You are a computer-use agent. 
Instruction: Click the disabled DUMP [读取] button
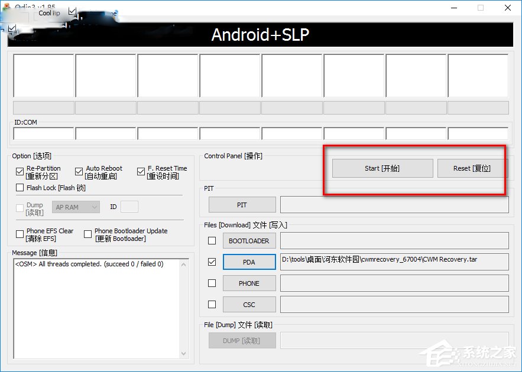[242, 340]
